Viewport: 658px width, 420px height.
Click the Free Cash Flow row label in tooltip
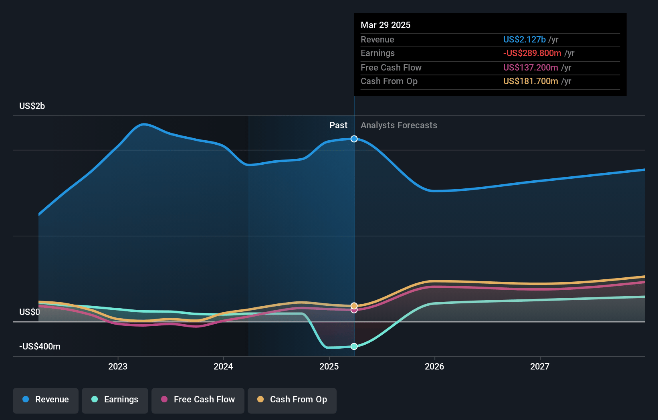click(x=391, y=67)
